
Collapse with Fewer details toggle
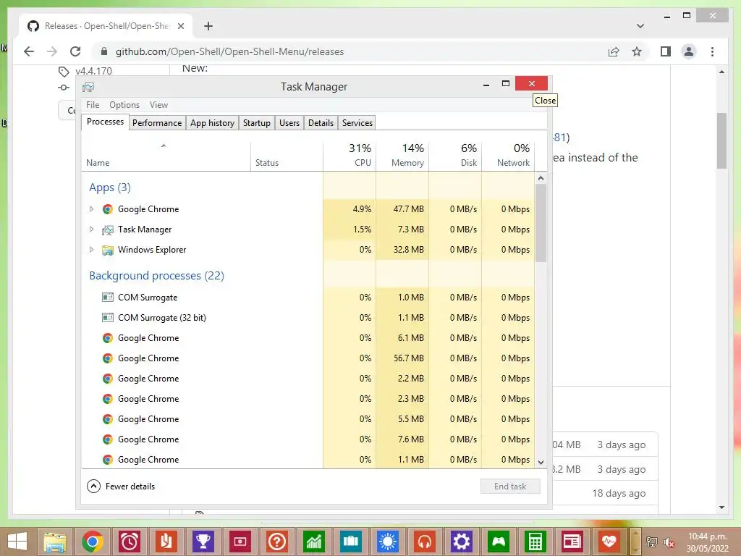point(121,486)
